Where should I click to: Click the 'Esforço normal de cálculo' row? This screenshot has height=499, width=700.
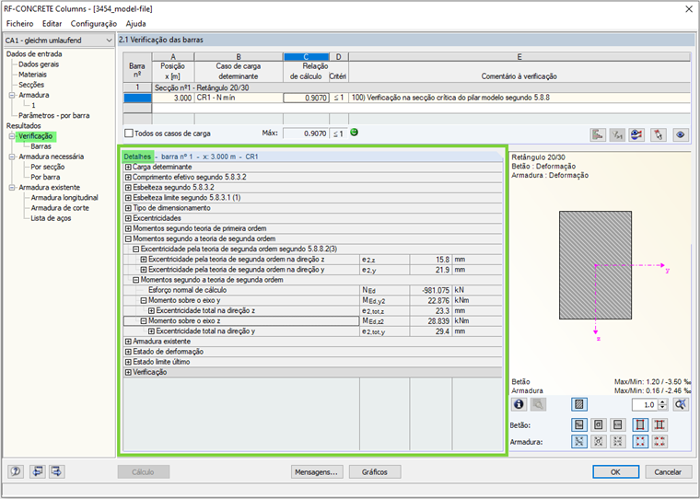pyautogui.click(x=312, y=290)
